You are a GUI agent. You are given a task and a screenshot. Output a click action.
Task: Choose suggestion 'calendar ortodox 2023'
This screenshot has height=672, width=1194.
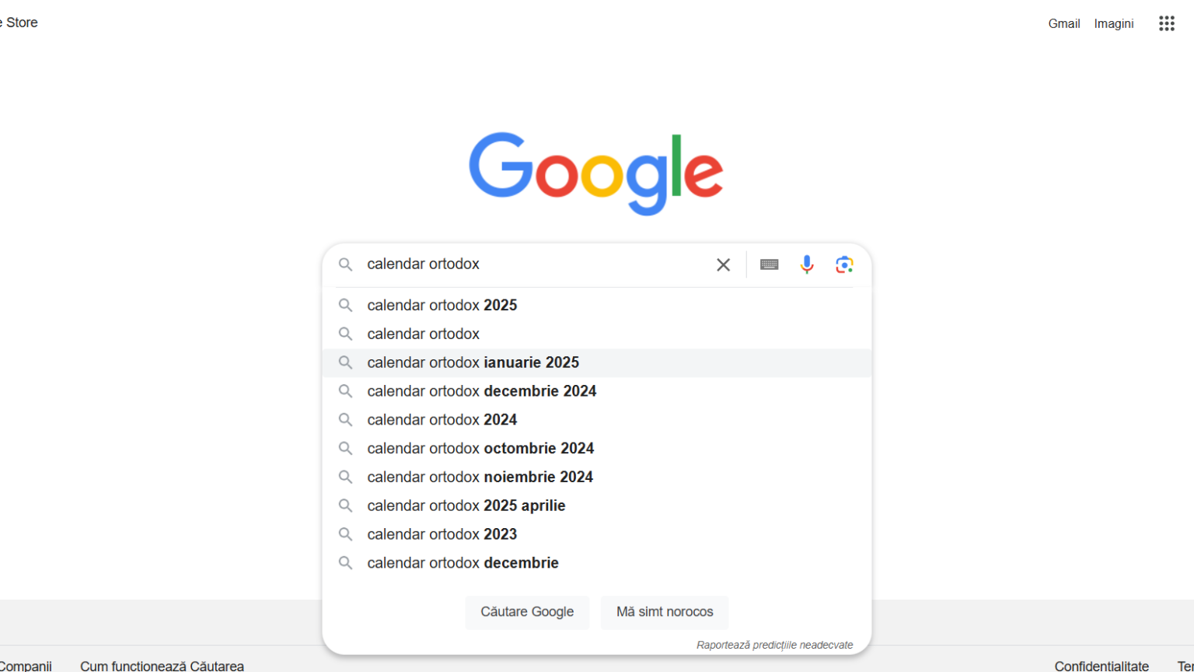[597, 534]
